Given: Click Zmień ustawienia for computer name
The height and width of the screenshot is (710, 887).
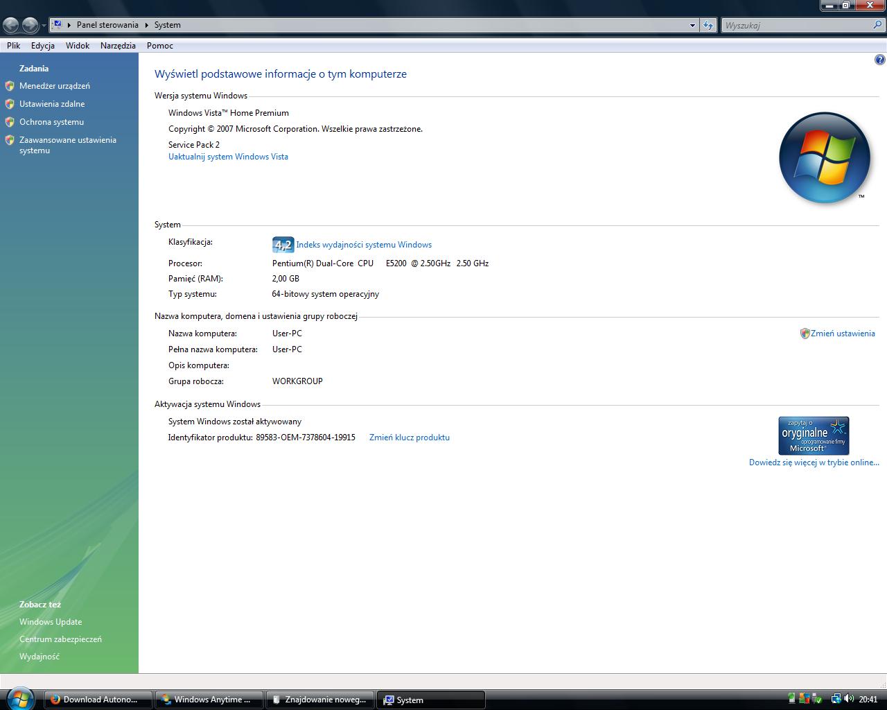Looking at the screenshot, I should (x=843, y=334).
